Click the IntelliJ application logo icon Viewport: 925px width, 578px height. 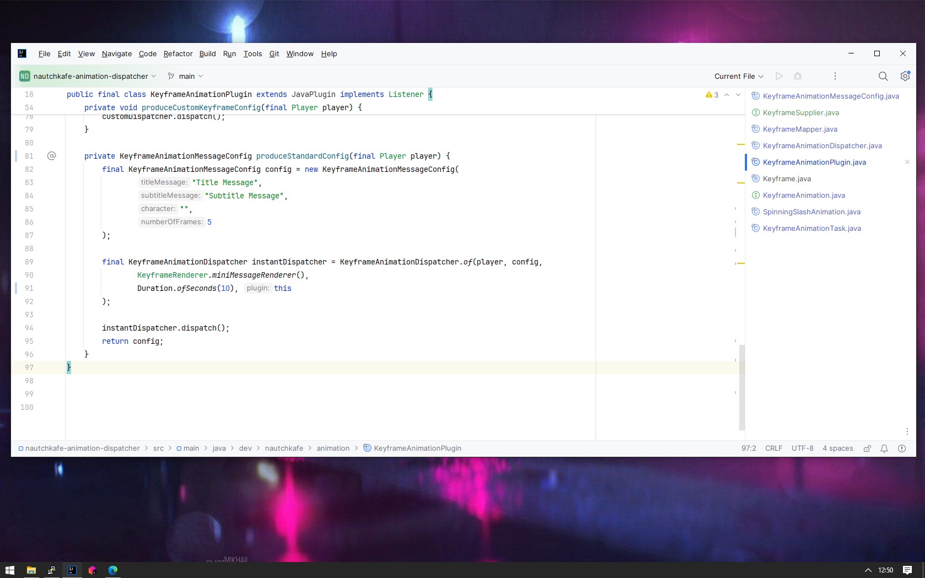(22, 53)
